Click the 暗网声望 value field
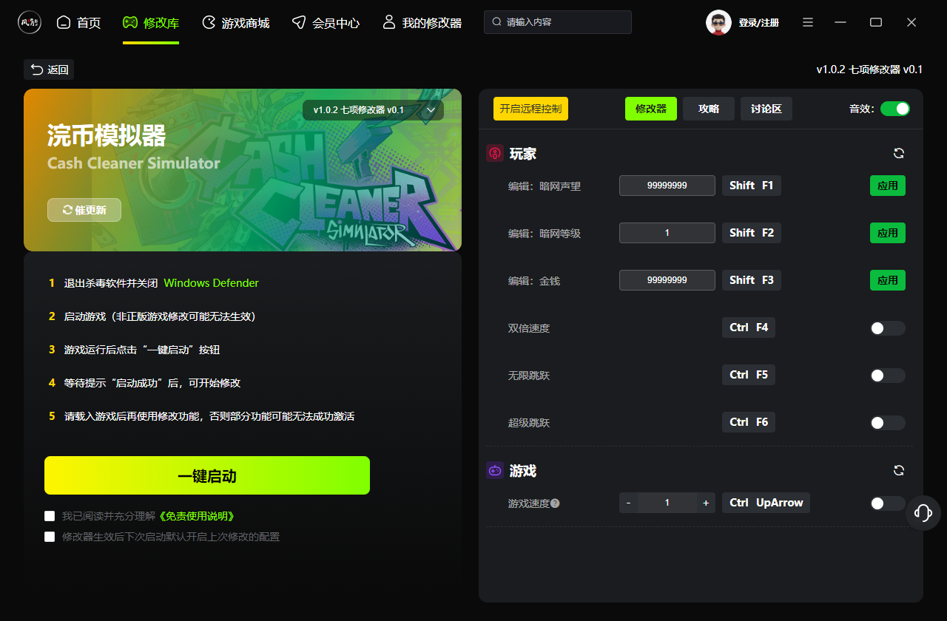The width and height of the screenshot is (947, 621). [x=667, y=186]
